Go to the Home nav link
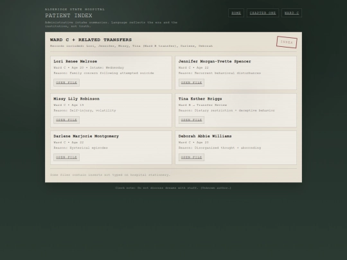This screenshot has width=347, height=260. tap(236, 13)
